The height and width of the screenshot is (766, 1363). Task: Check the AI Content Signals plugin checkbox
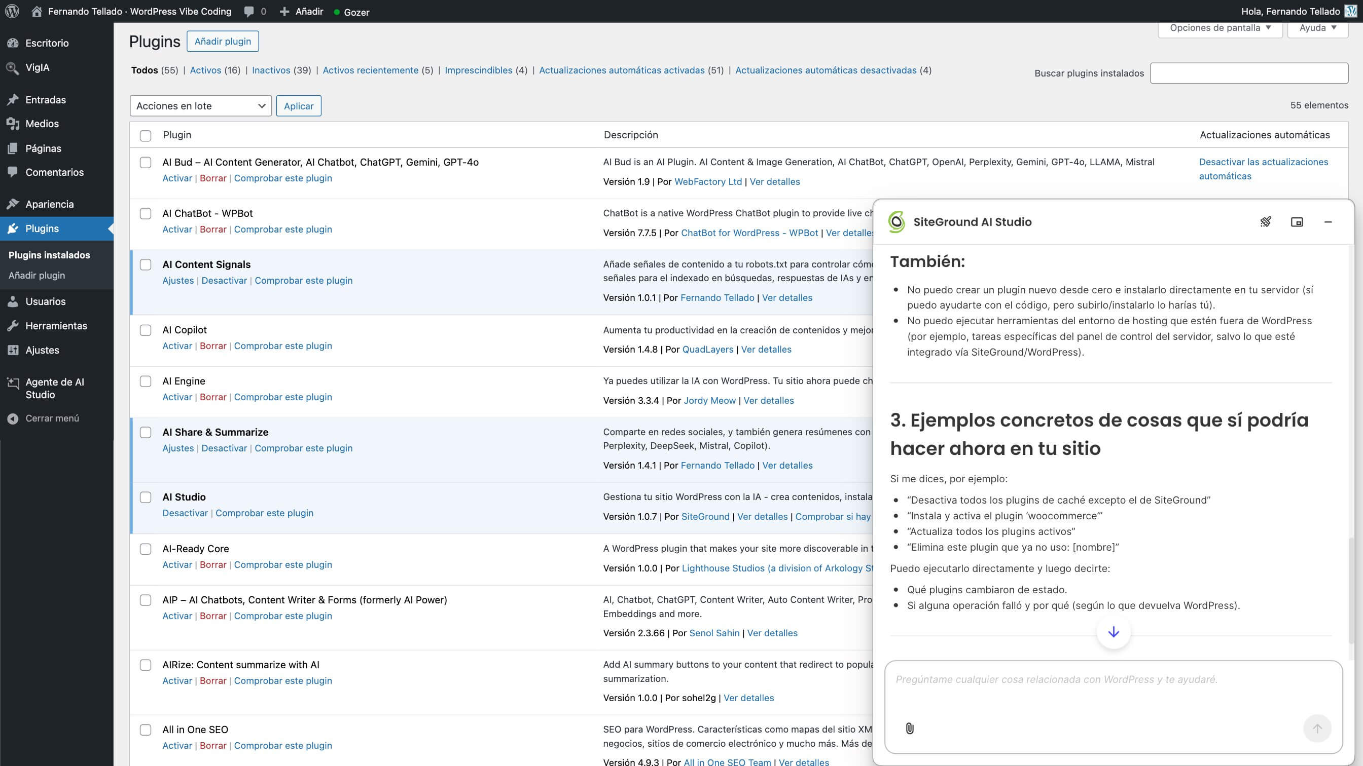click(x=146, y=265)
